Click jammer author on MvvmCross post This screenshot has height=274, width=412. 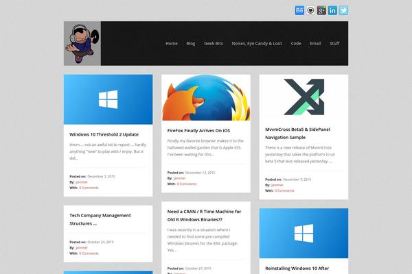point(277,185)
